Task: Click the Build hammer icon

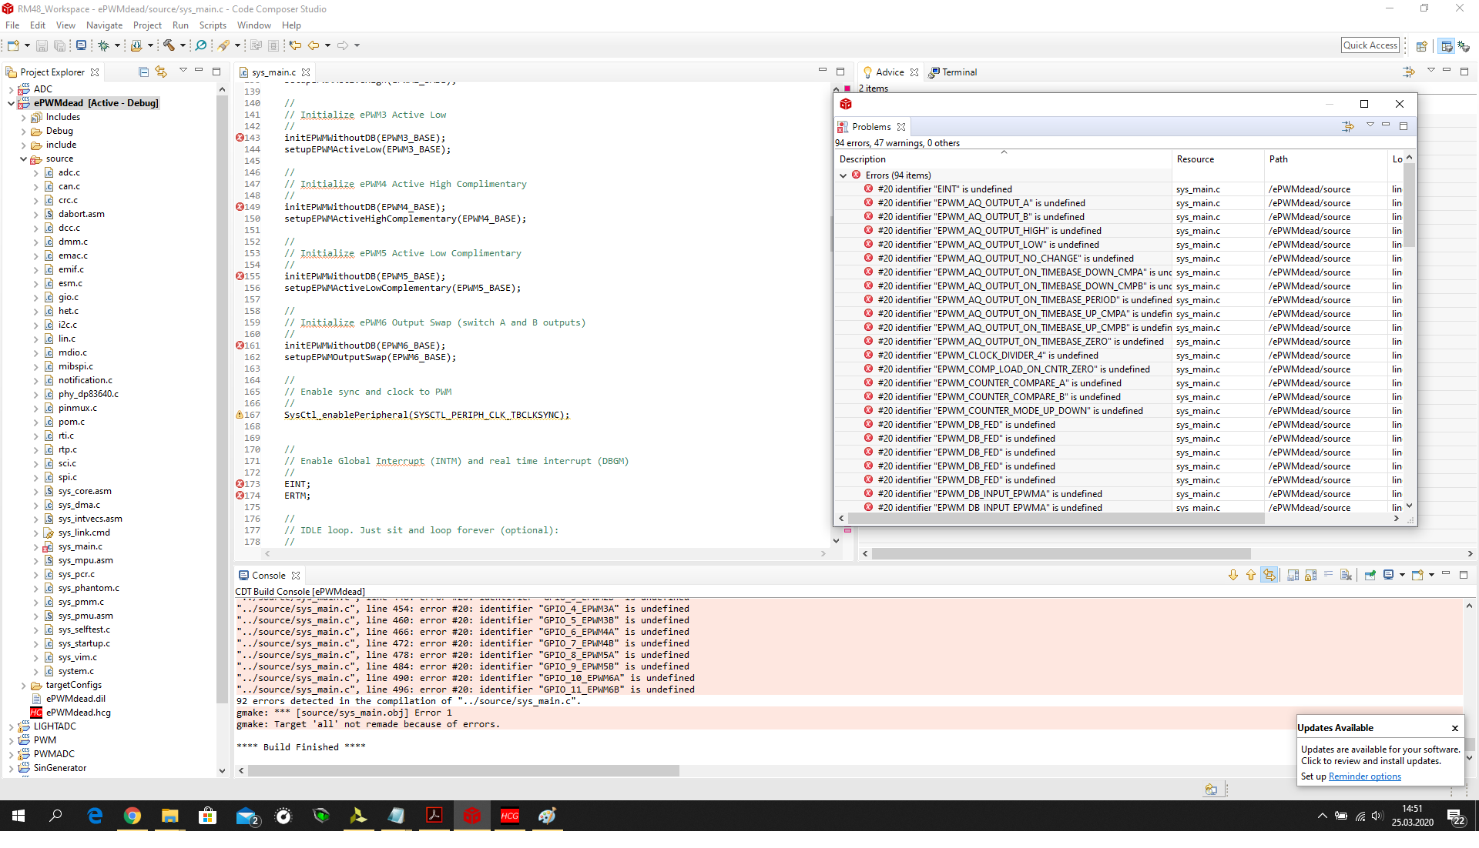Action: point(169,45)
